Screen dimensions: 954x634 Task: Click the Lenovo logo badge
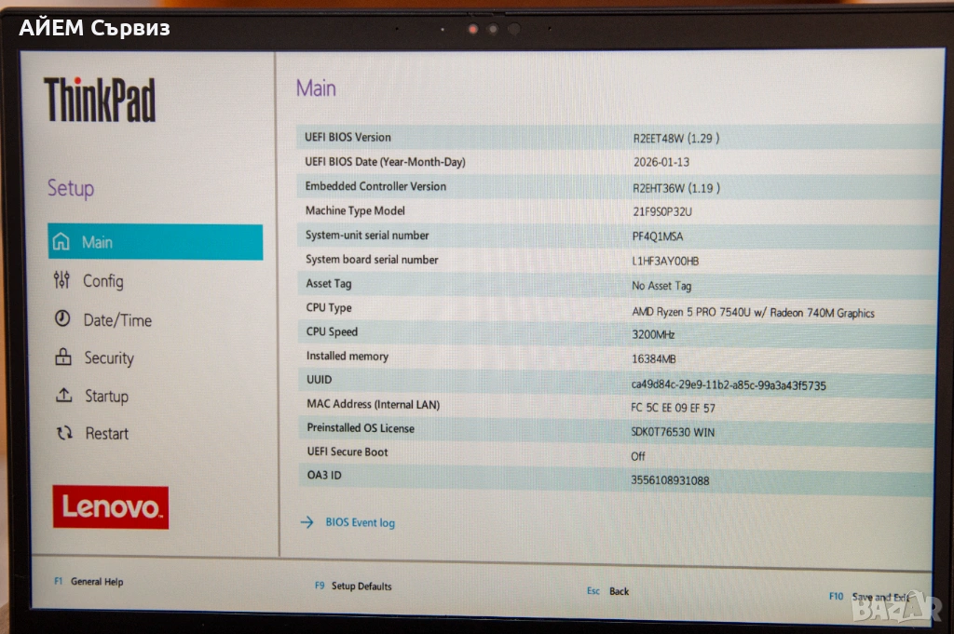point(110,507)
